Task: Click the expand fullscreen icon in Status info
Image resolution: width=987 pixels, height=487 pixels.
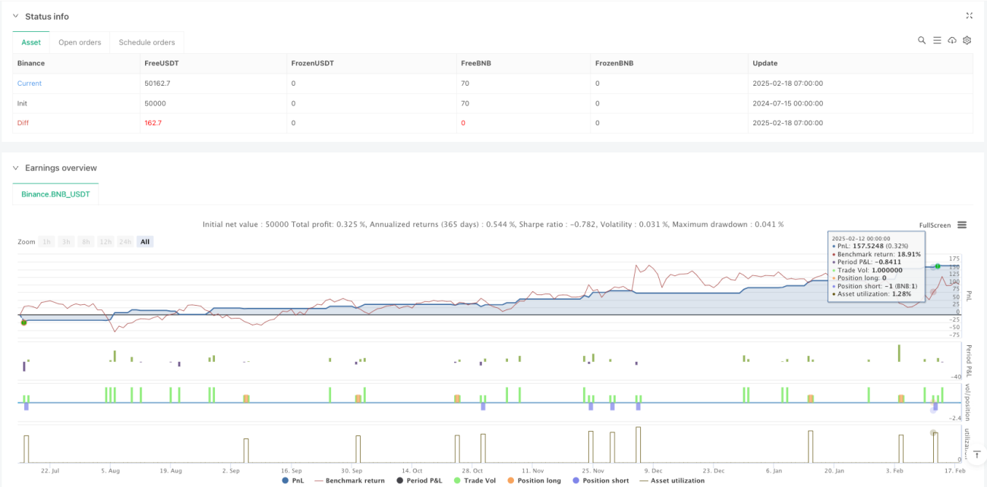Action: pos(969,15)
